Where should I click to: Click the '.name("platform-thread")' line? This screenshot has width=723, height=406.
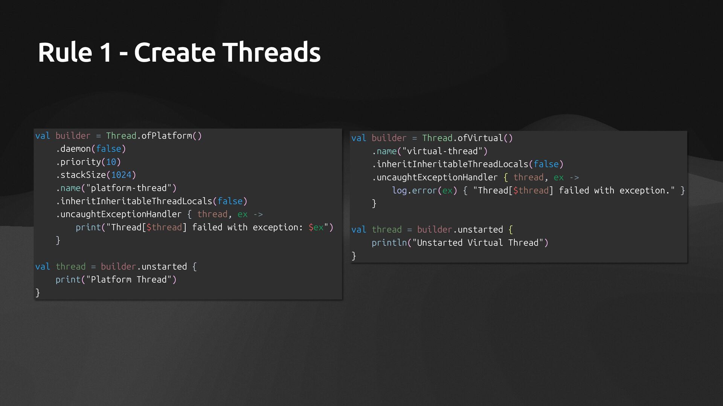[x=116, y=188]
